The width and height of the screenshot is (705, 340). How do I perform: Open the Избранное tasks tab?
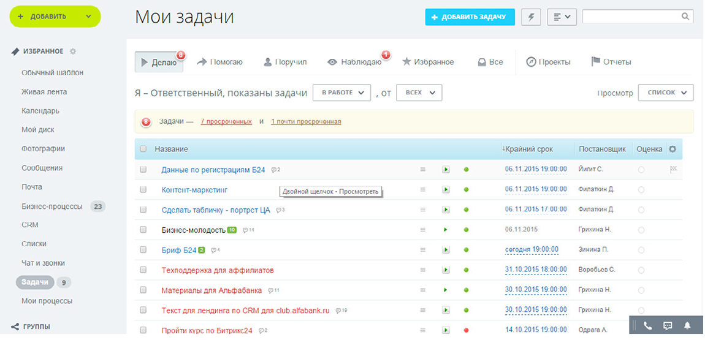[x=428, y=62]
